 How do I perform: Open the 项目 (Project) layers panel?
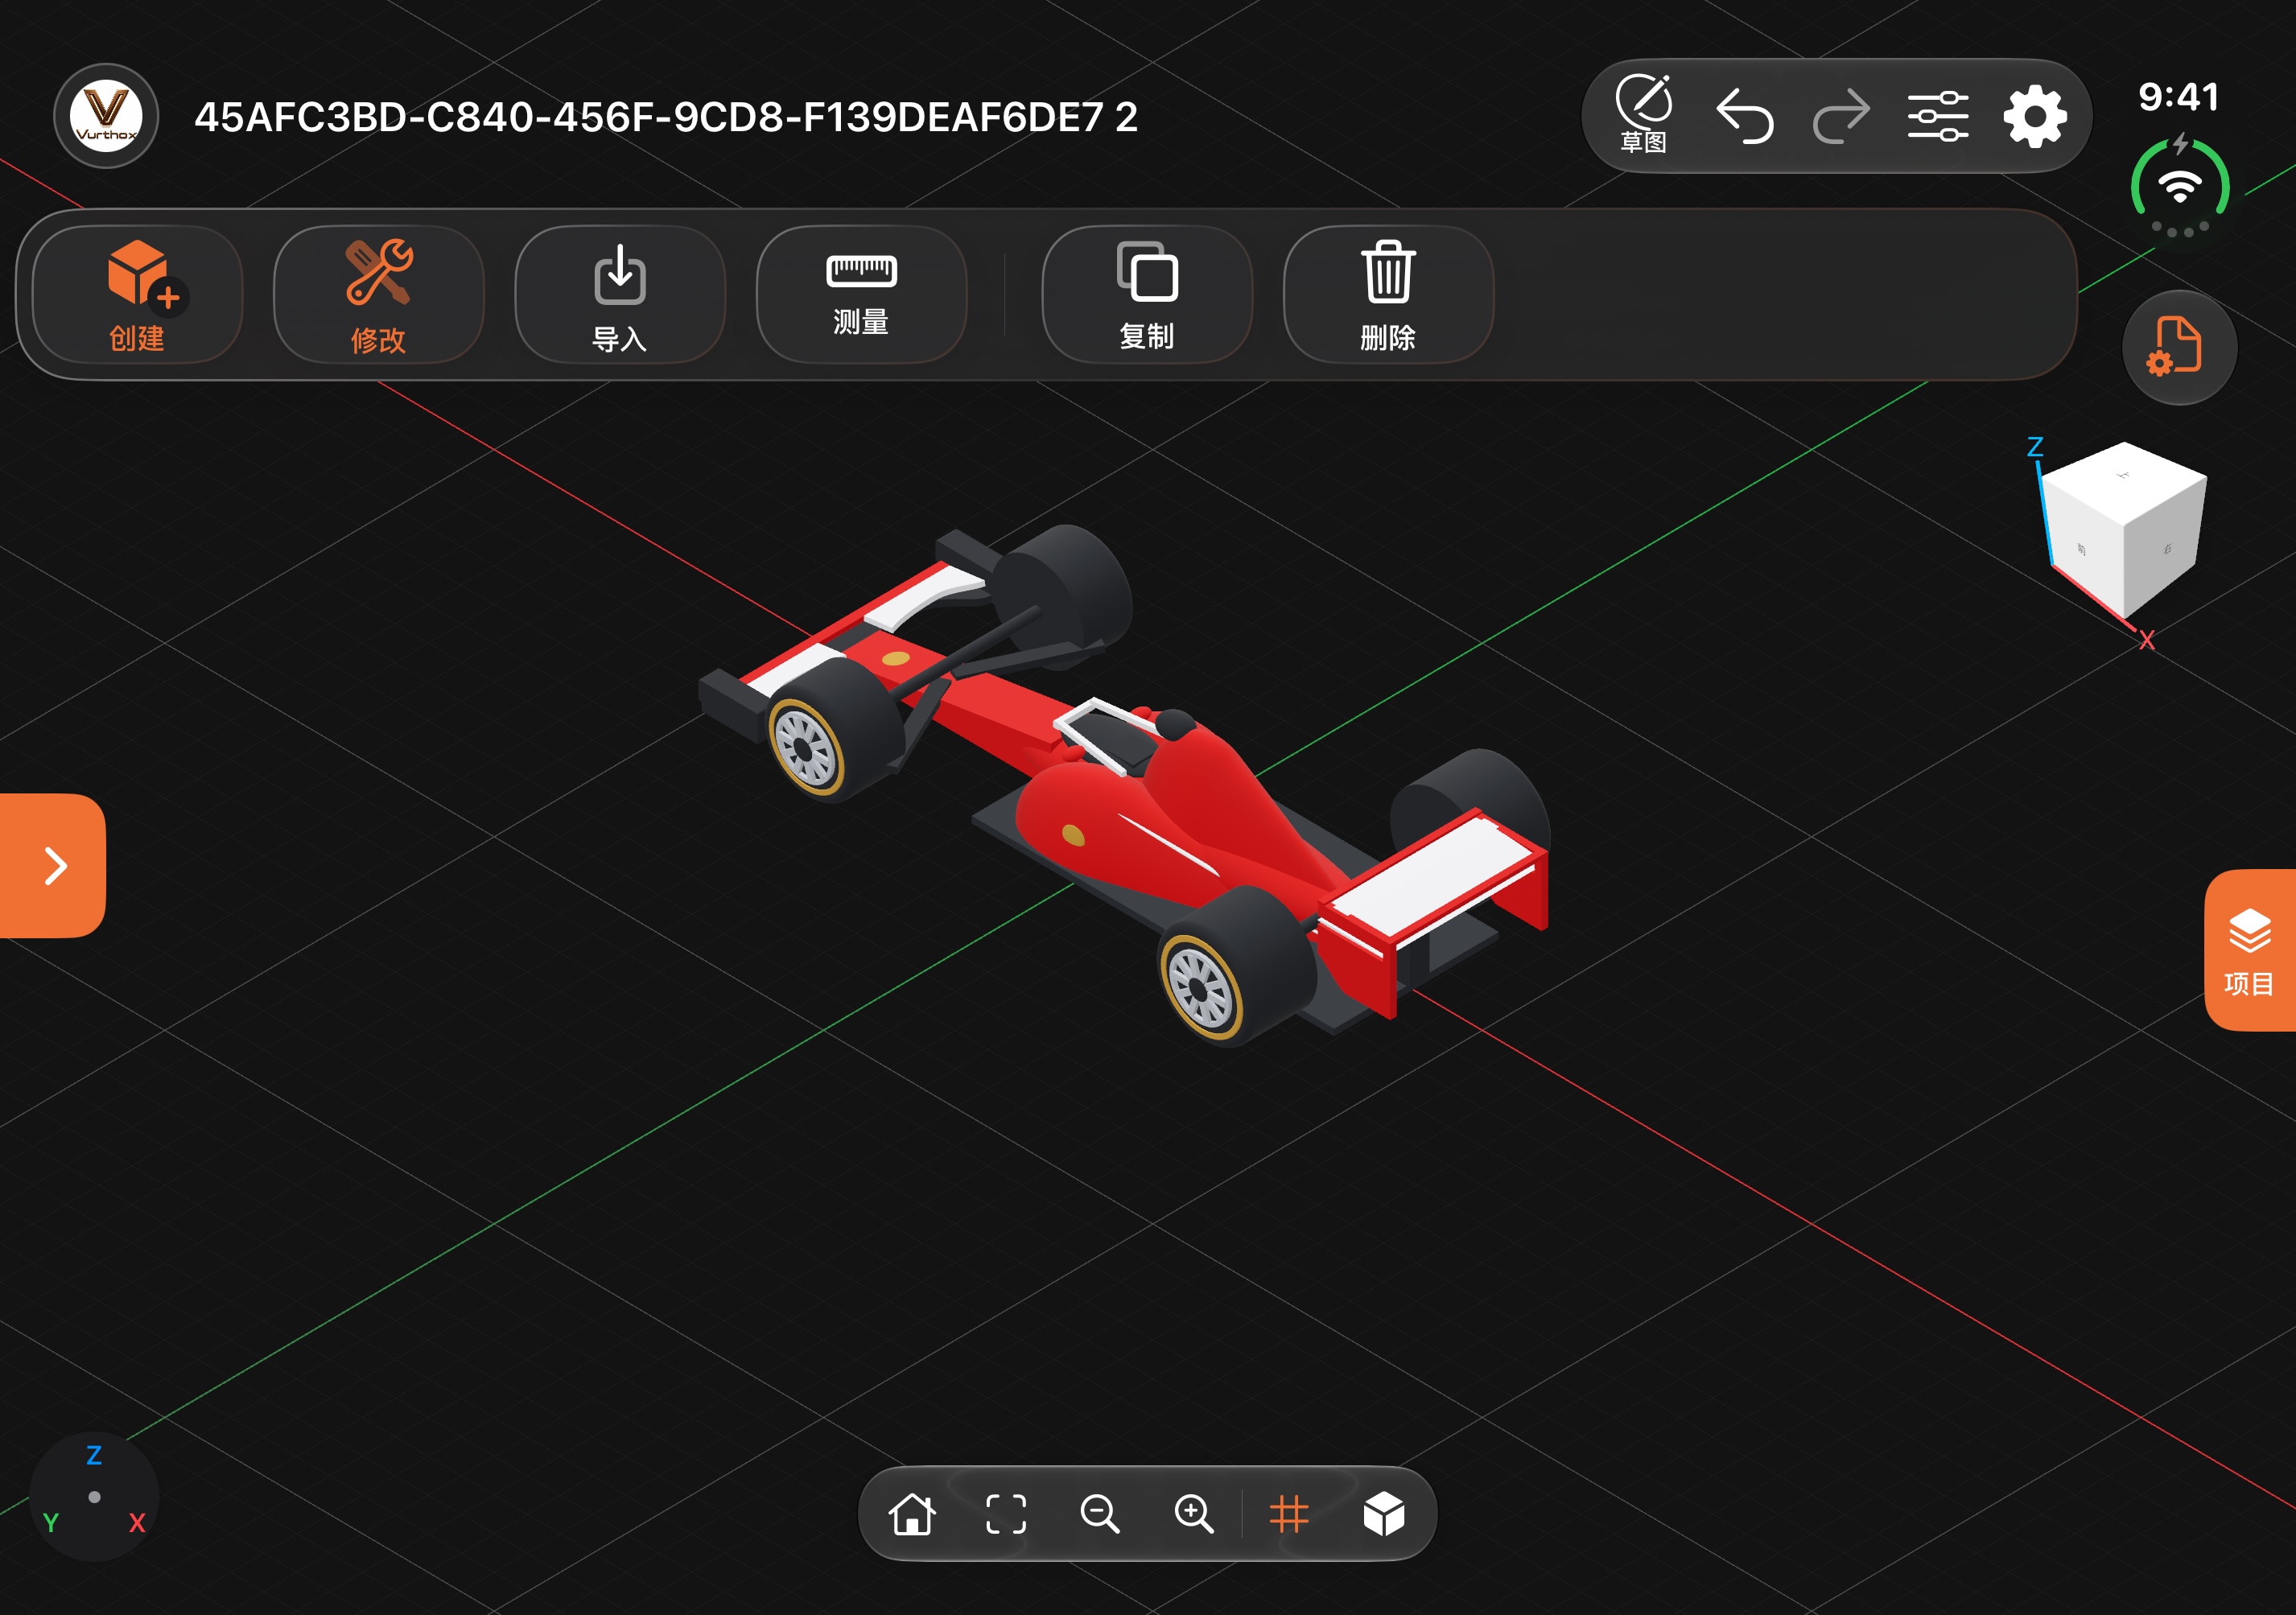coord(2250,950)
